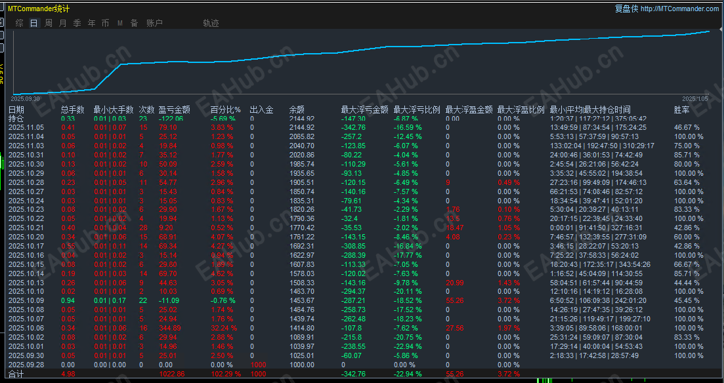Click the 4.98 total lots value
Screen dimensions: 724x383
coord(68,374)
